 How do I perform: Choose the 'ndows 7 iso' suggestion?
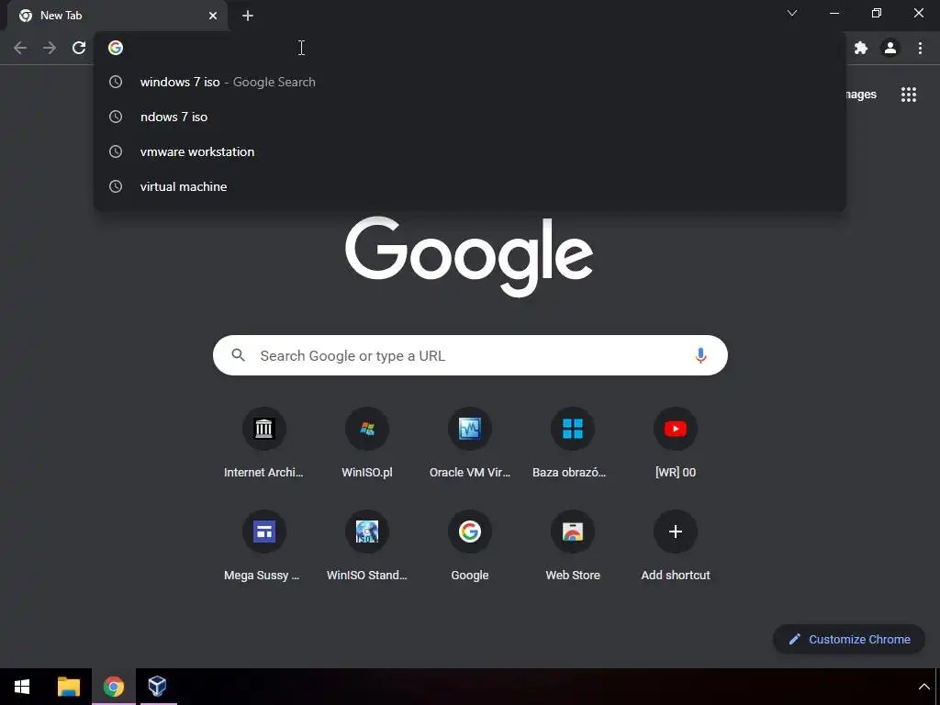point(469,117)
